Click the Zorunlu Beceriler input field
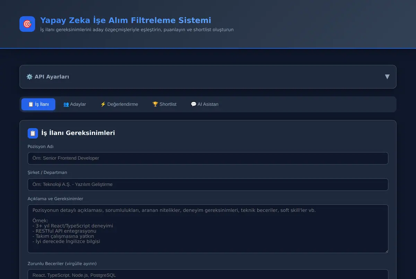Screen dimensions: 416x279 click(208, 274)
